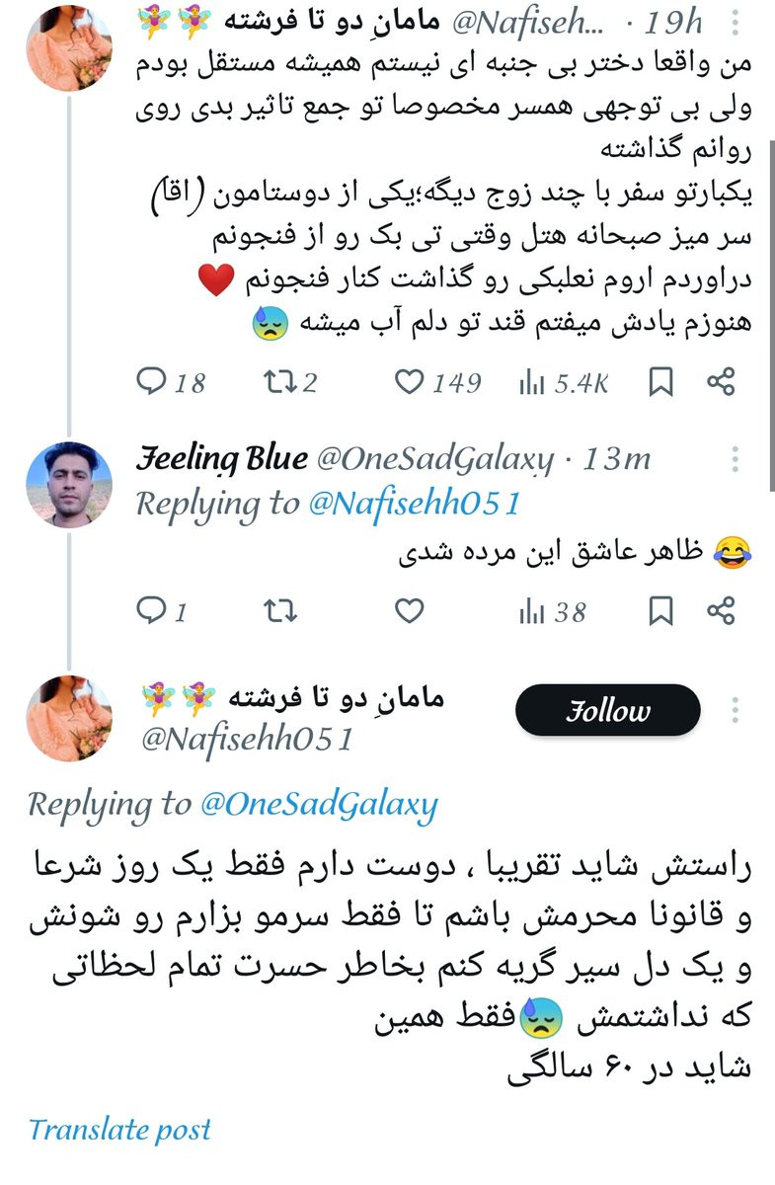Bookmark Feeling Blue's reply
Viewport: 775px width, 1185px height.
click(660, 612)
